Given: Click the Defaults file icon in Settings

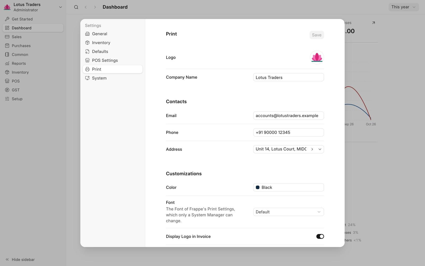Looking at the screenshot, I should [87, 52].
